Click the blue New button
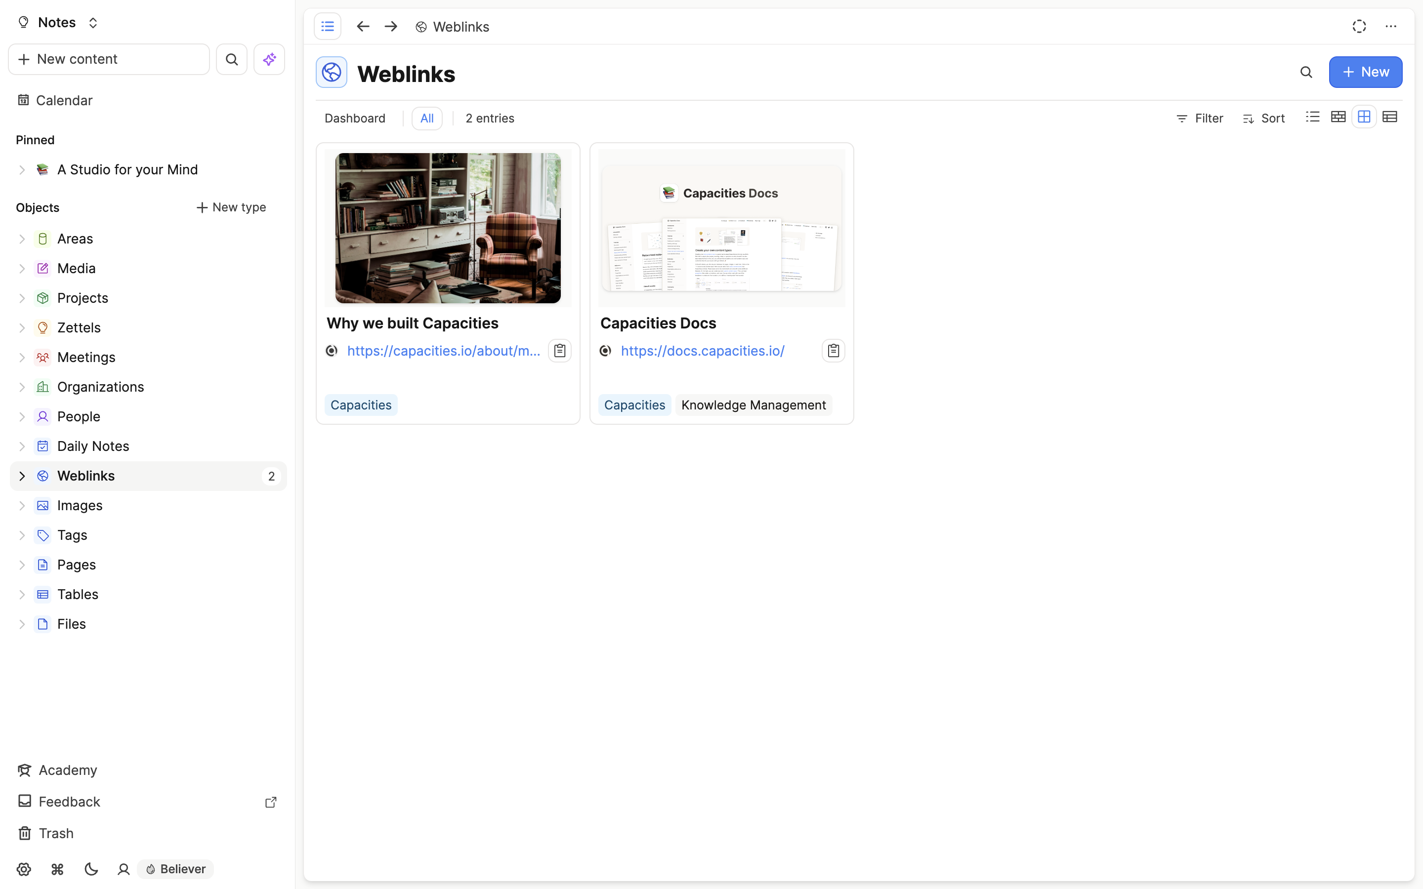1423x889 pixels. pos(1365,72)
